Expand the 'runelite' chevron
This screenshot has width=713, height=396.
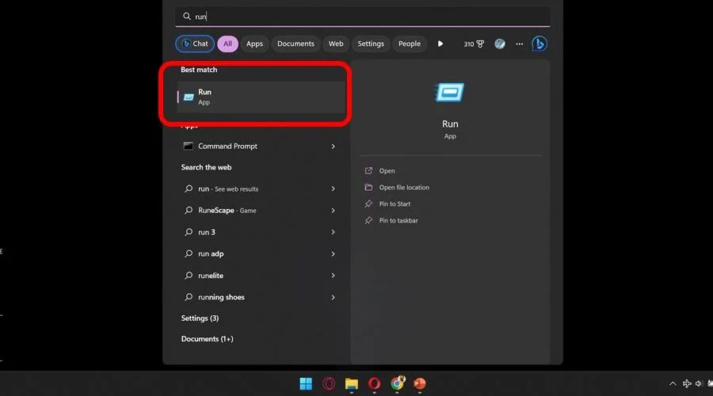click(x=334, y=276)
